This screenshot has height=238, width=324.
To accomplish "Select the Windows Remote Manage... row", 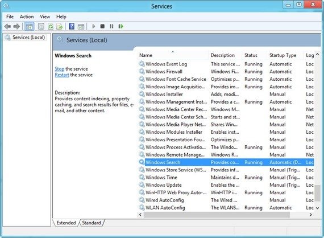I will pyautogui.click(x=226, y=155).
